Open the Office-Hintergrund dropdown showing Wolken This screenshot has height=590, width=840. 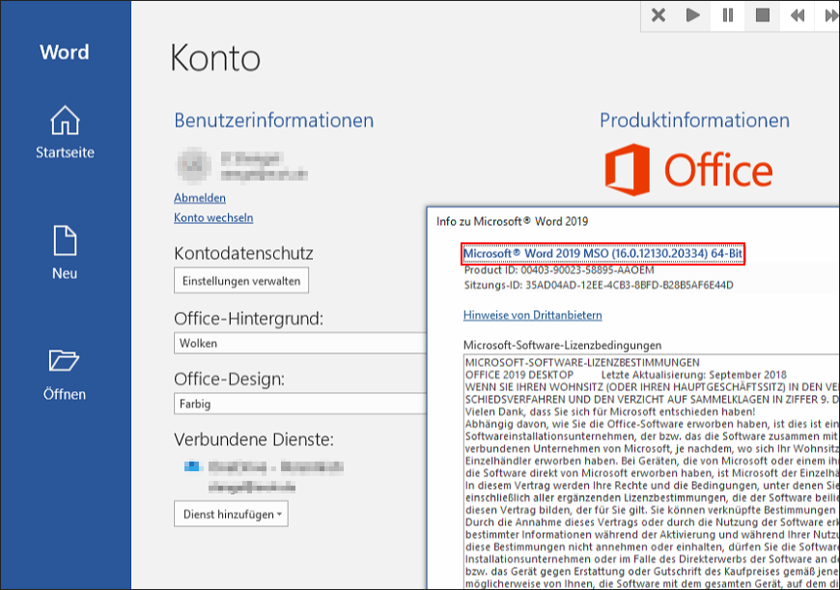point(299,343)
